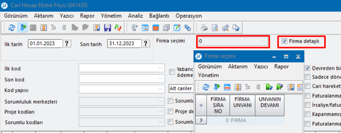Viewport: 341px width, 133px height.
Task: Enable the Sadece döne checkbox
Action: click(307, 77)
